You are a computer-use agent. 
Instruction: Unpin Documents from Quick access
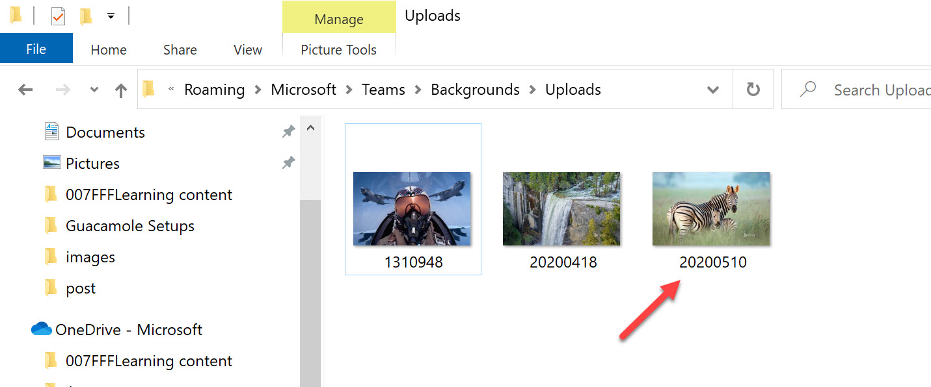(288, 131)
